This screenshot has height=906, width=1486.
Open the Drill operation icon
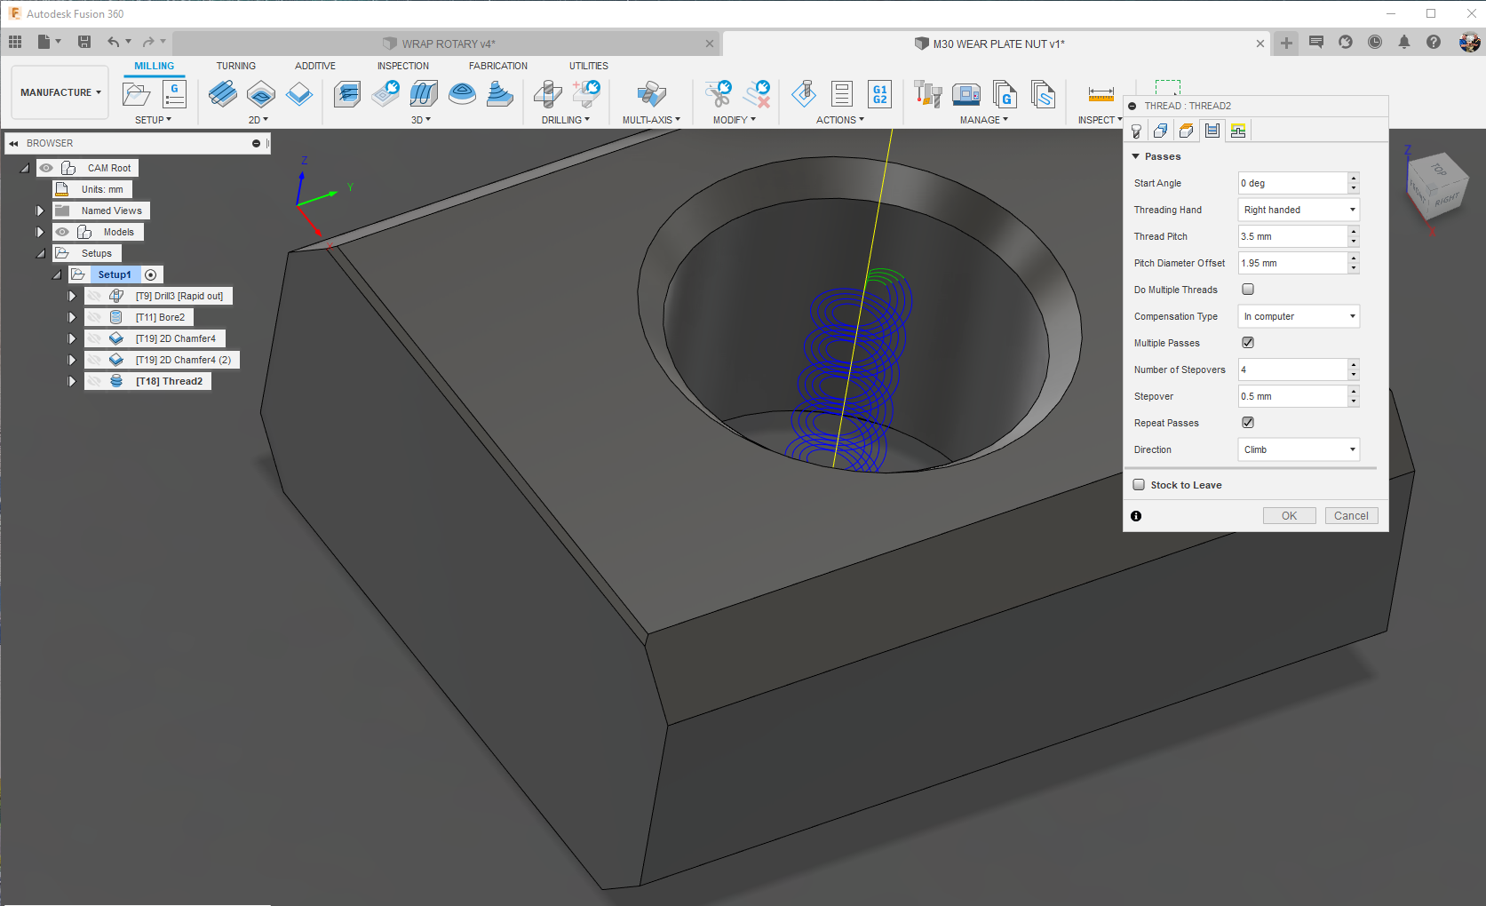[548, 95]
